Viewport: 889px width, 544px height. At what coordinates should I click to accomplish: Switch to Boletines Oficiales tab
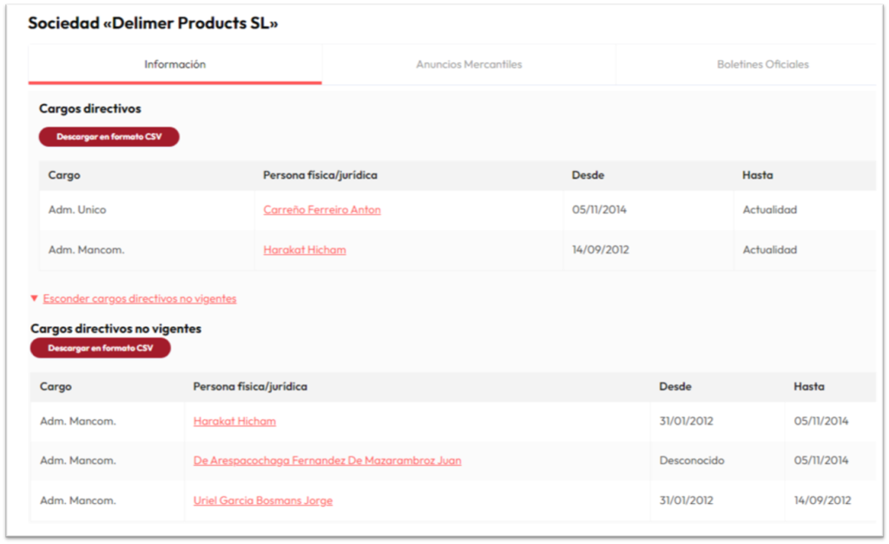[762, 64]
